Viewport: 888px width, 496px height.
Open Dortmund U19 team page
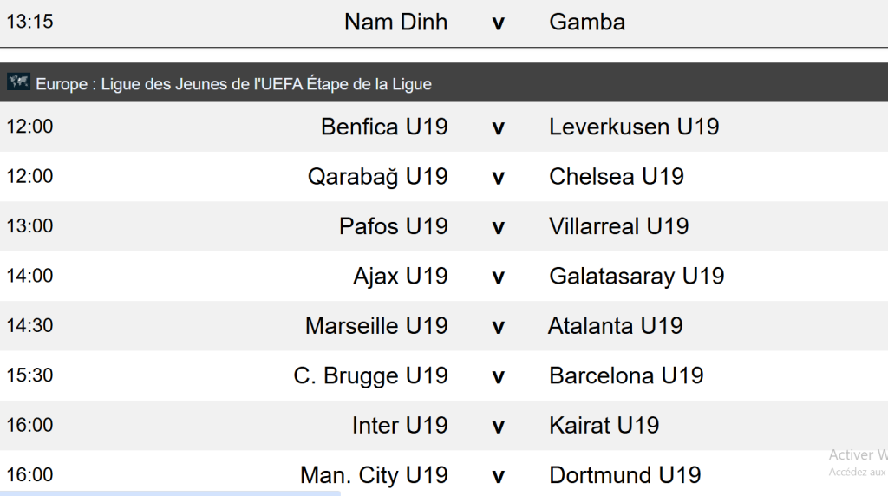coord(624,475)
